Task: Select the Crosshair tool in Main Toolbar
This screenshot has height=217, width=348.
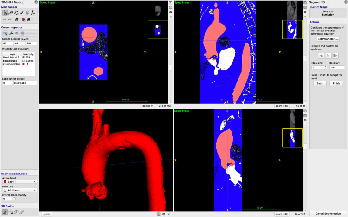Action: pyautogui.click(x=5, y=13)
